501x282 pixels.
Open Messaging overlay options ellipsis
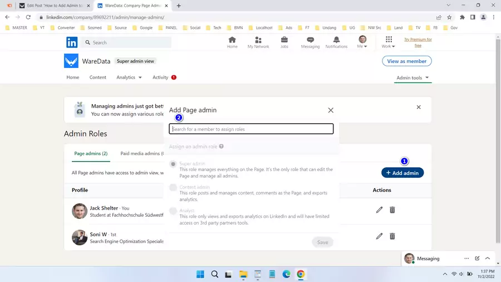[x=466, y=259]
